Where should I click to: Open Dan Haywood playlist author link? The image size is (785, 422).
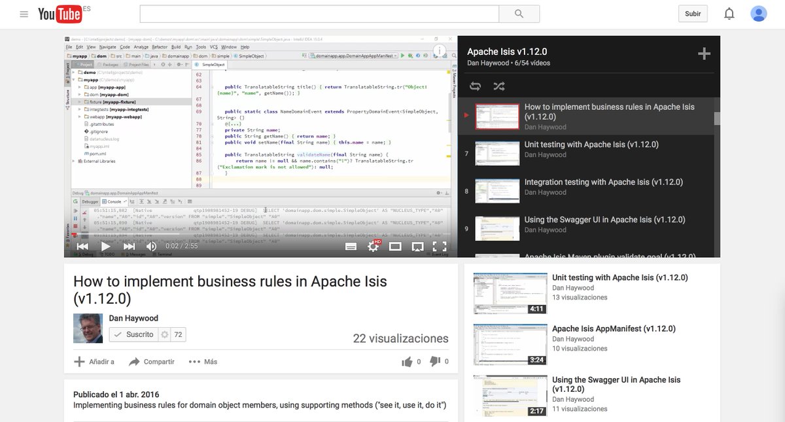coord(488,63)
